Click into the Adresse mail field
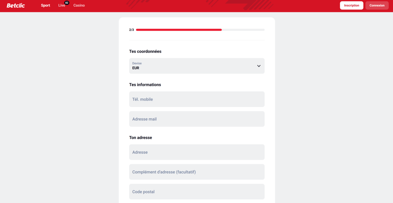This screenshot has height=203, width=393. coord(196,119)
